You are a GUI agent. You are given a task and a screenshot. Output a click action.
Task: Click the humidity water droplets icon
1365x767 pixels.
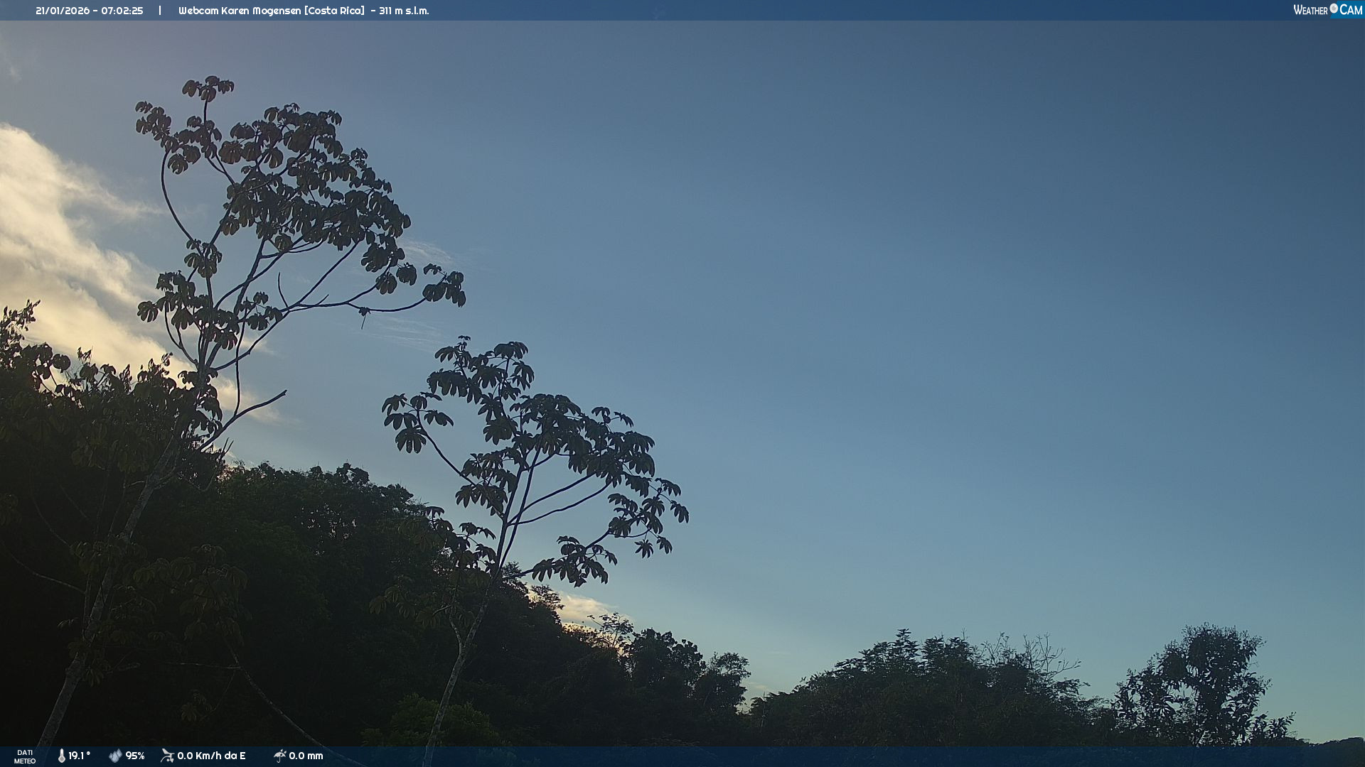pyautogui.click(x=115, y=756)
